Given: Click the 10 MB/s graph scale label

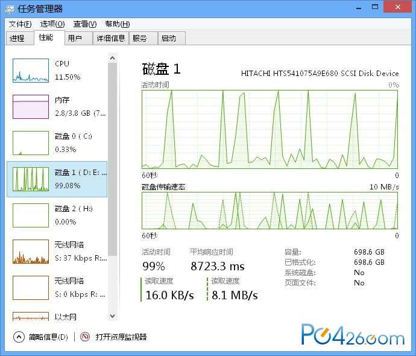Looking at the screenshot, I should (384, 187).
